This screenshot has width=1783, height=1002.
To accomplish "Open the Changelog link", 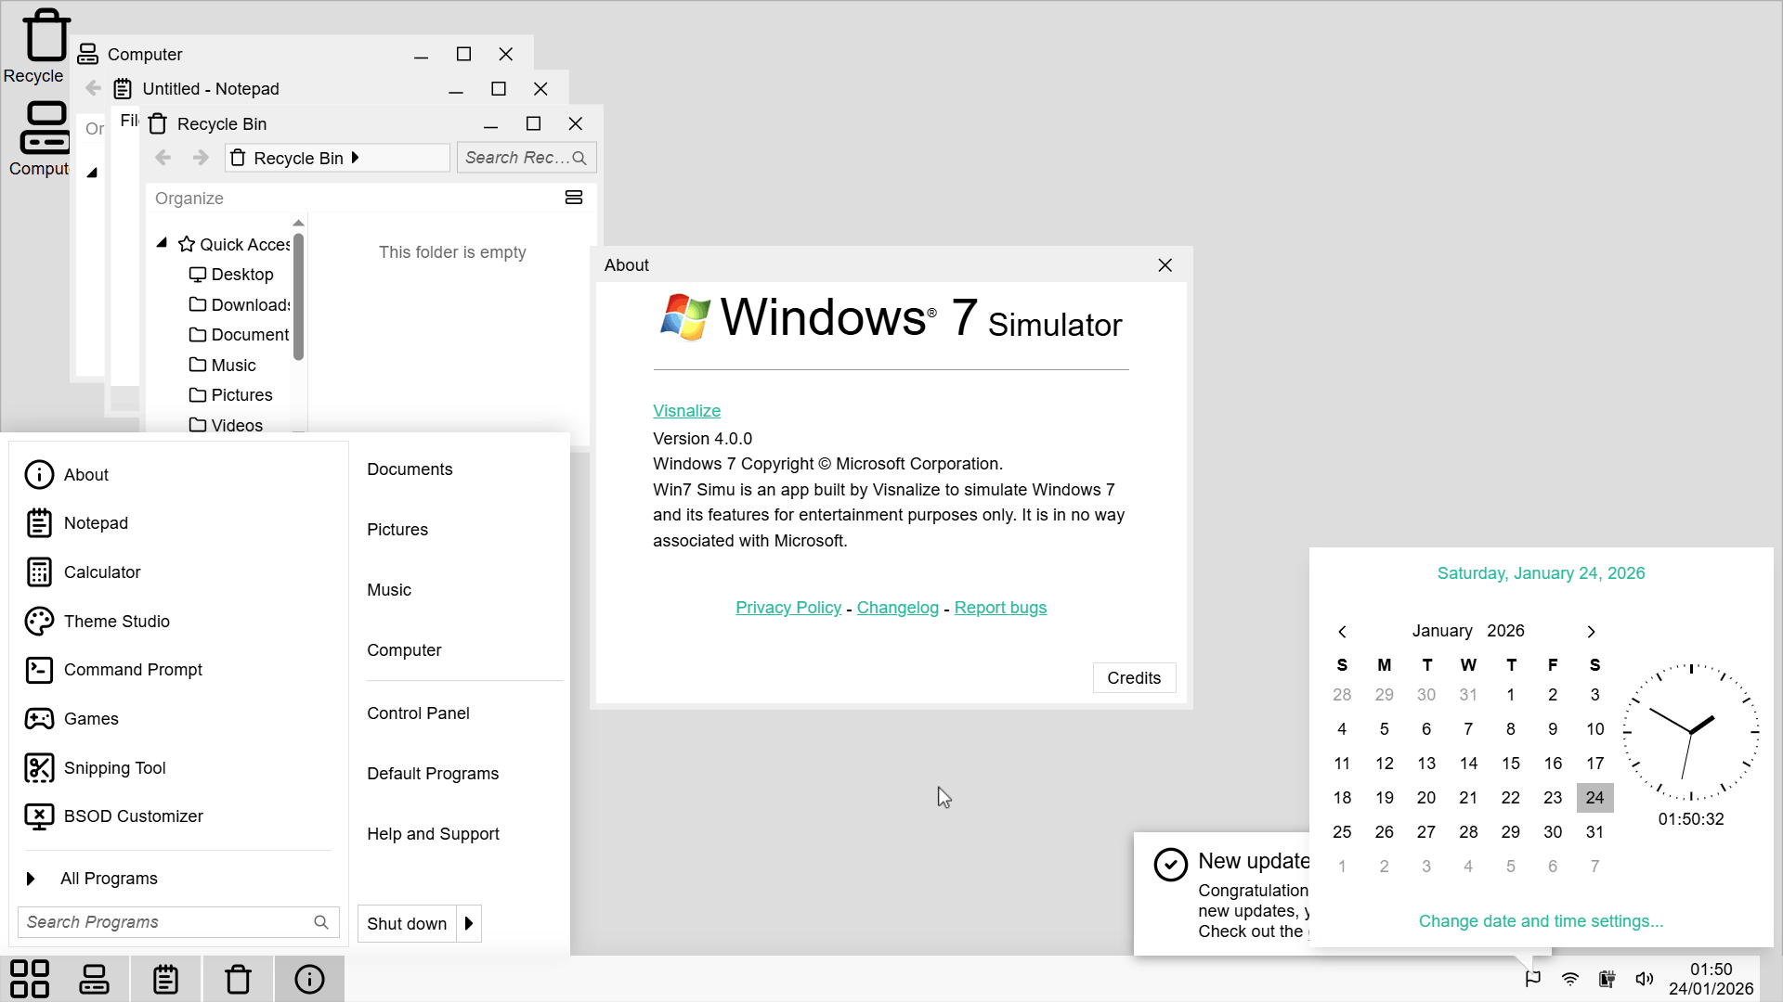I will tap(897, 608).
